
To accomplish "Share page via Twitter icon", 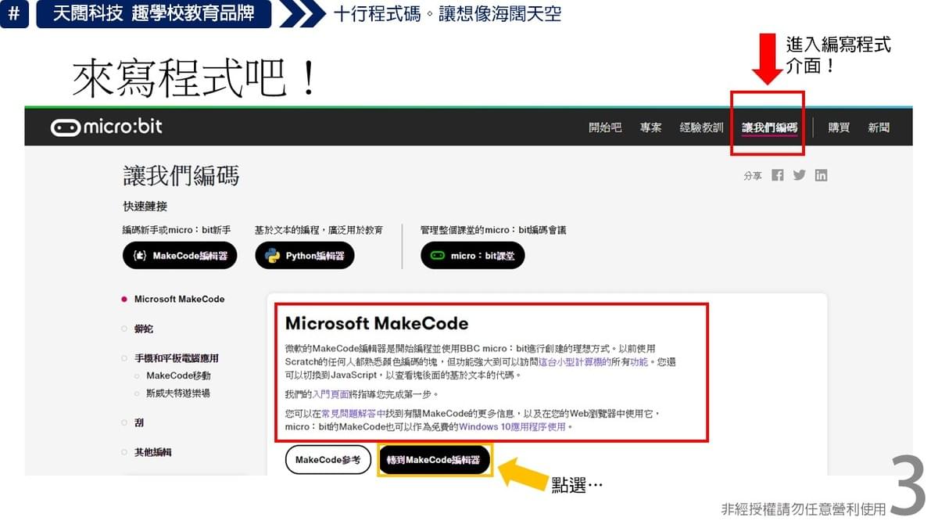I will click(x=799, y=175).
